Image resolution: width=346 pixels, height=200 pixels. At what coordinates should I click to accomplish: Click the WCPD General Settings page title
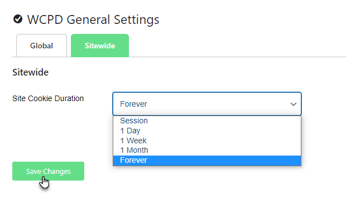pyautogui.click(x=93, y=19)
